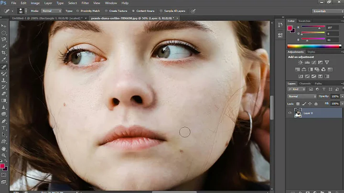Enable Sample All Layers checkbox
Viewport: 344px width, 193px height.
161,11
